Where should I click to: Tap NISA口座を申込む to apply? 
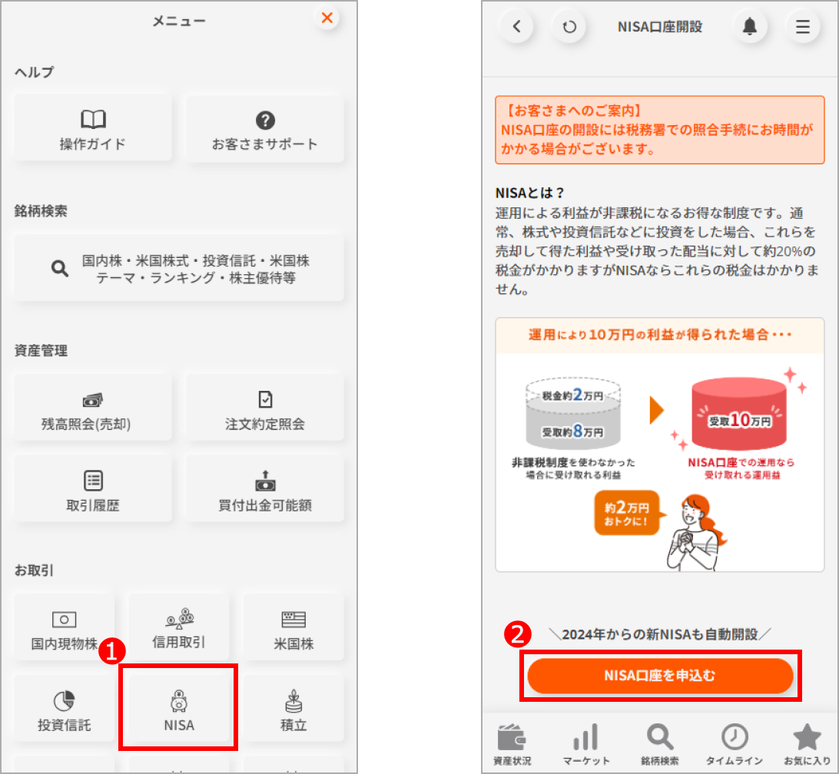660,676
